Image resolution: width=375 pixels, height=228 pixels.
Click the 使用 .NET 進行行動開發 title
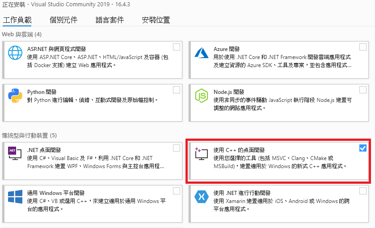pyautogui.click(x=242, y=193)
